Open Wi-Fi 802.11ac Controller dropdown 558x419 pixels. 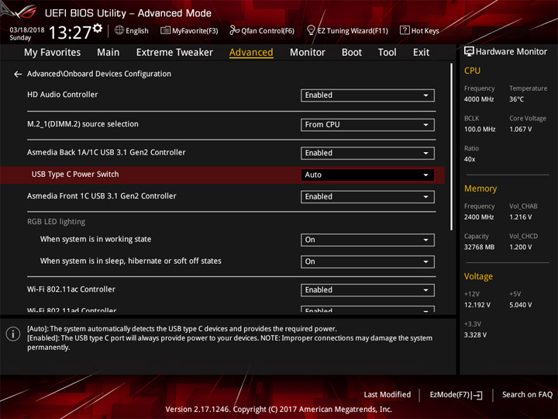(367, 290)
